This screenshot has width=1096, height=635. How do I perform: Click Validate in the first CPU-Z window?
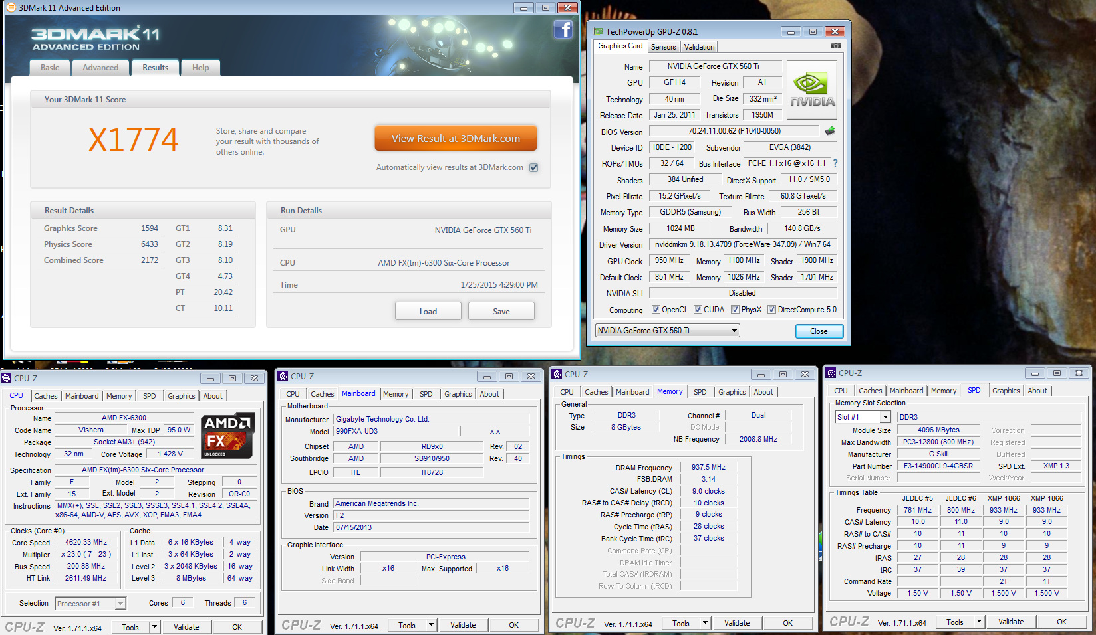click(186, 626)
